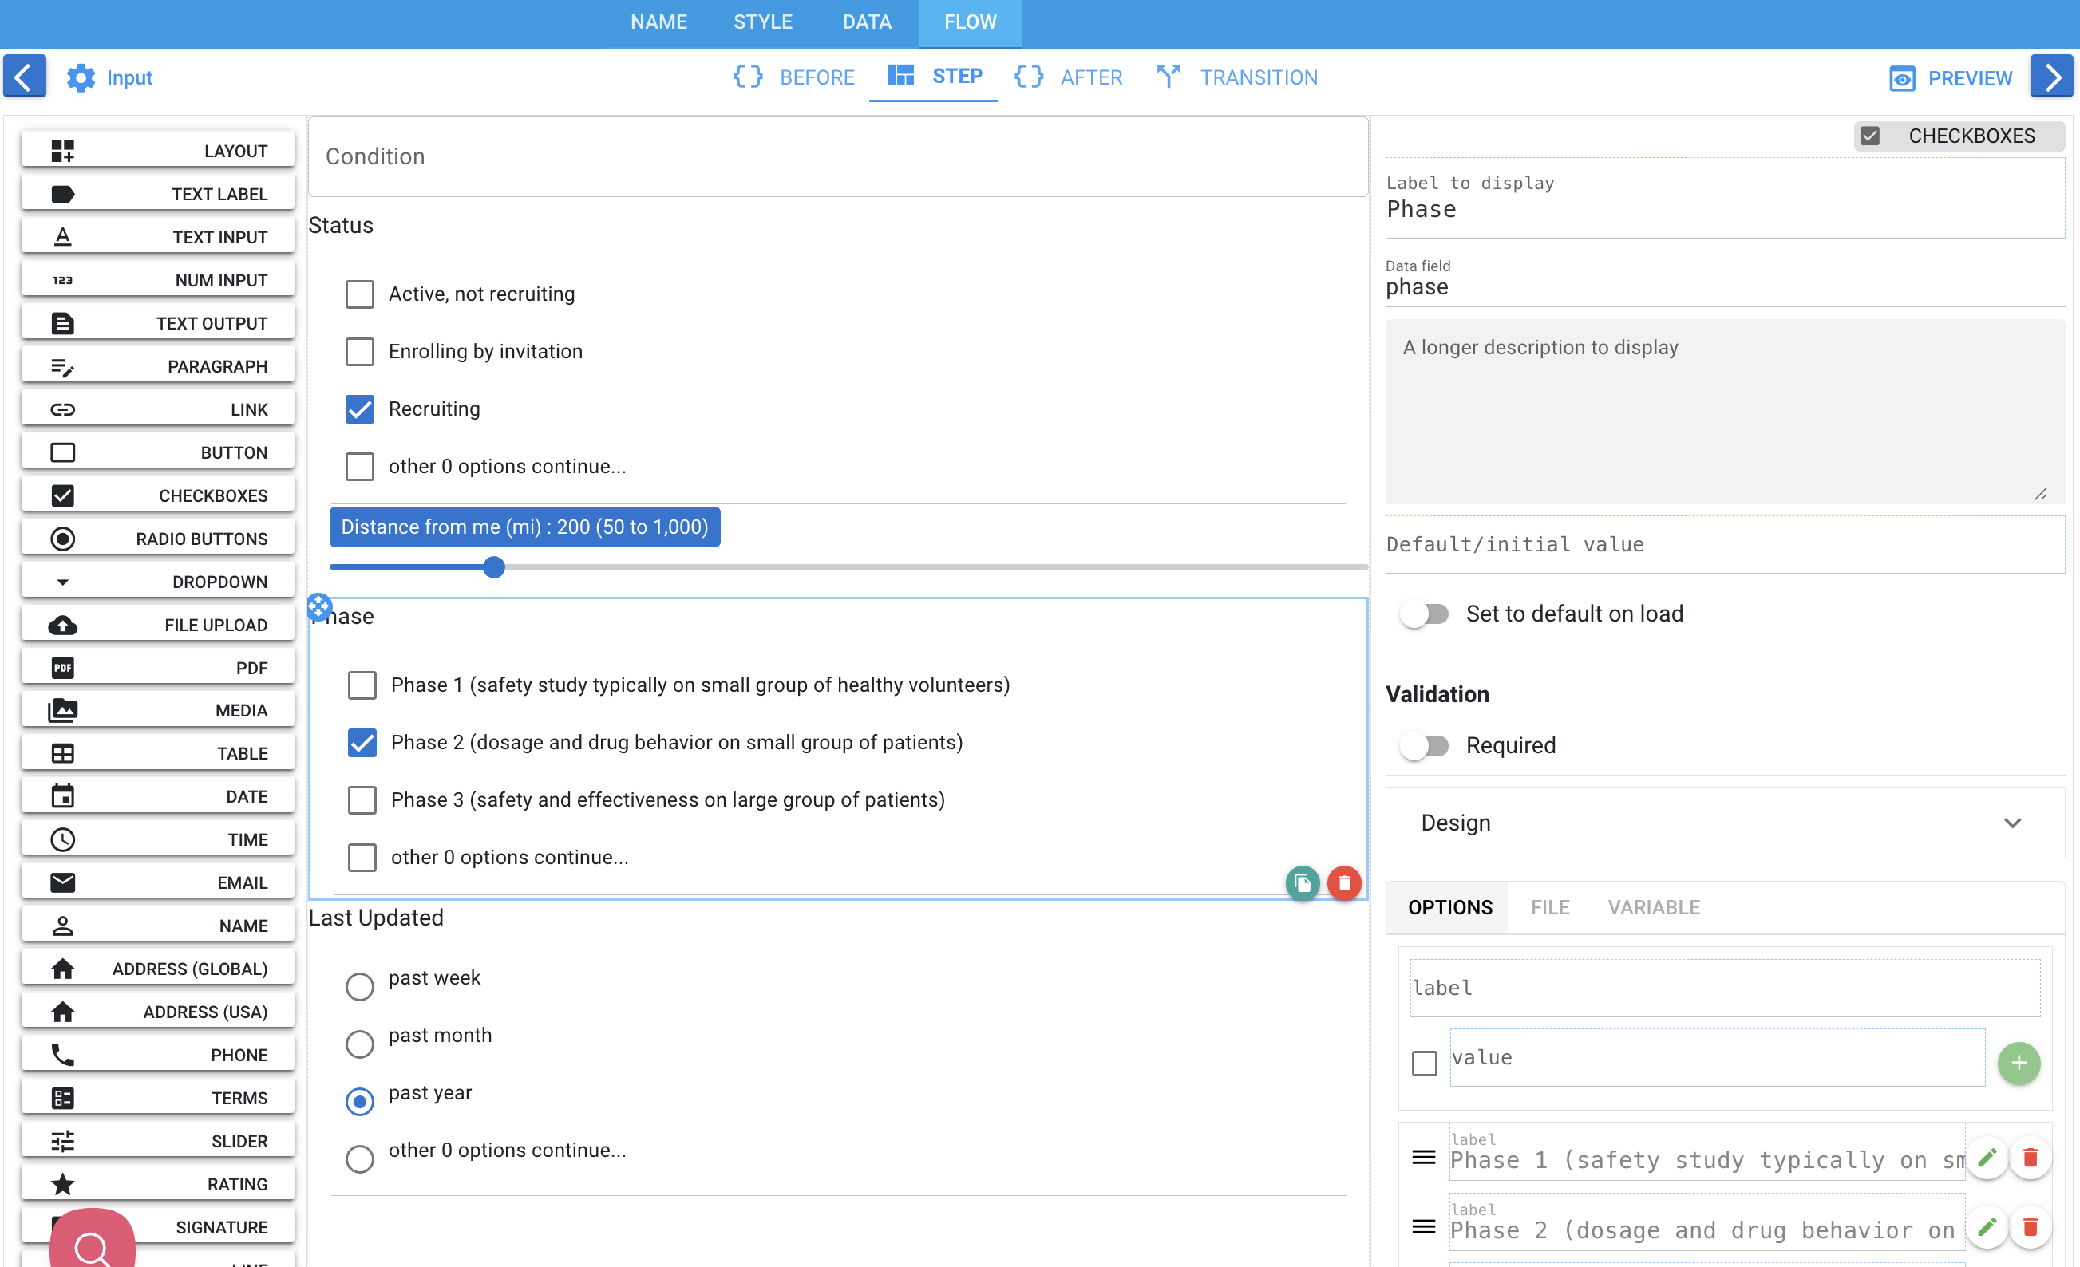
Task: Add an Address (USA) component
Action: (158, 1011)
